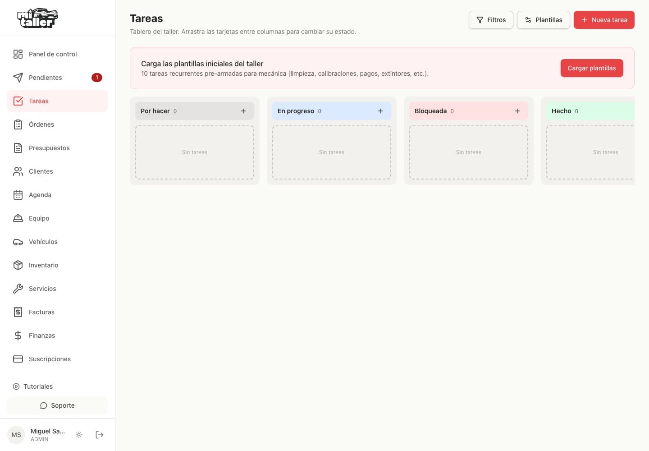Click the Inventario box icon
649x451 pixels.
(18, 265)
